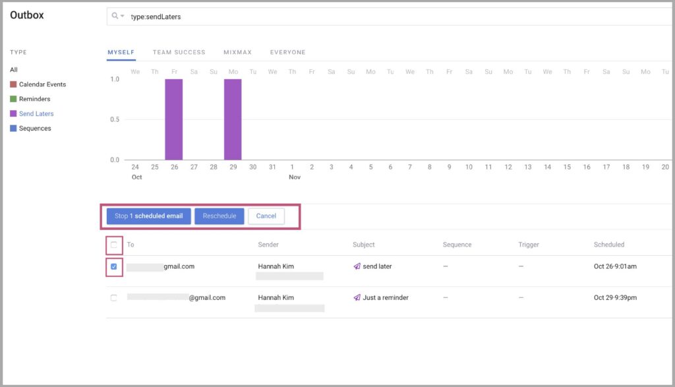The height and width of the screenshot is (387, 675).
Task: Click the Reschedule button
Action: [x=220, y=216]
